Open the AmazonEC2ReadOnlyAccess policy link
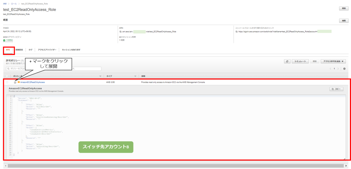Image resolution: width=351 pixels, height=169 pixels. click(x=32, y=82)
